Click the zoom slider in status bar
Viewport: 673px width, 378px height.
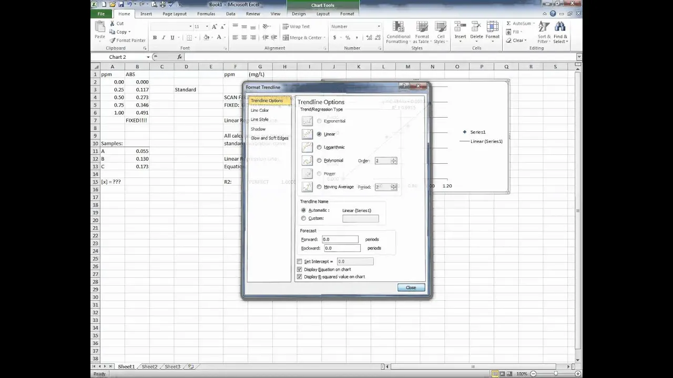click(556, 374)
